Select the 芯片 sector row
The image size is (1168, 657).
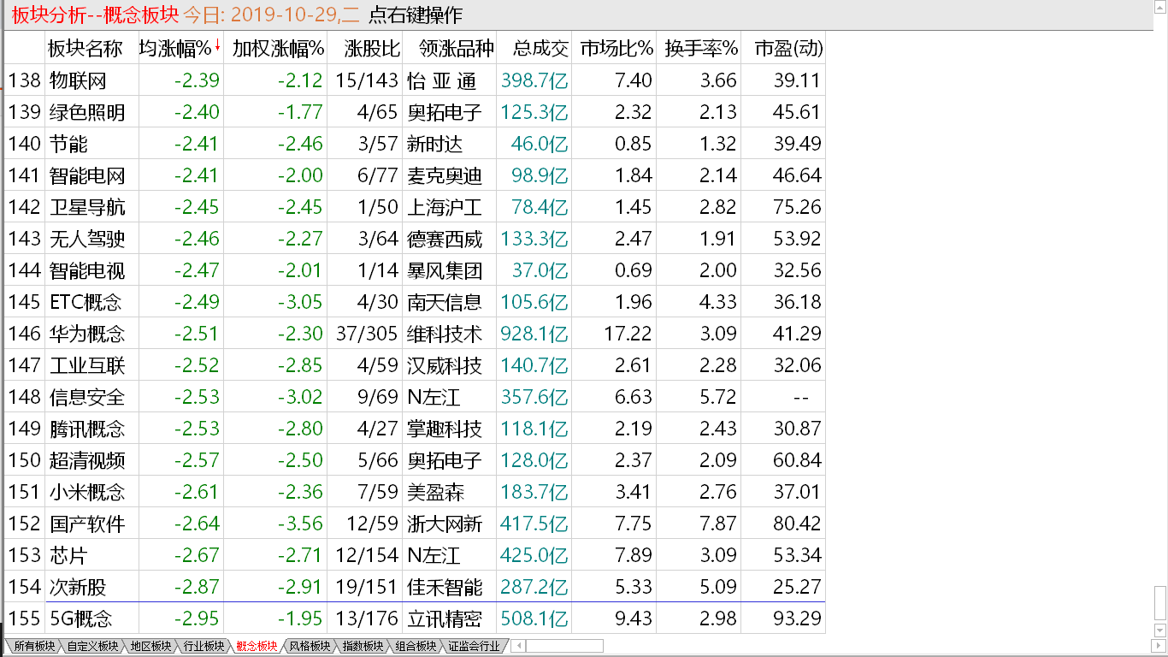tap(415, 555)
